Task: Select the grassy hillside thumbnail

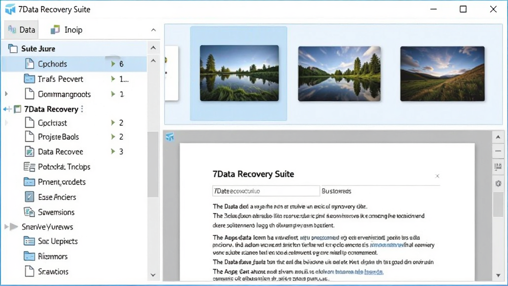Action: pyautogui.click(x=442, y=73)
